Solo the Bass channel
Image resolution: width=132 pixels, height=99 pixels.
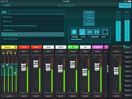point(24,52)
